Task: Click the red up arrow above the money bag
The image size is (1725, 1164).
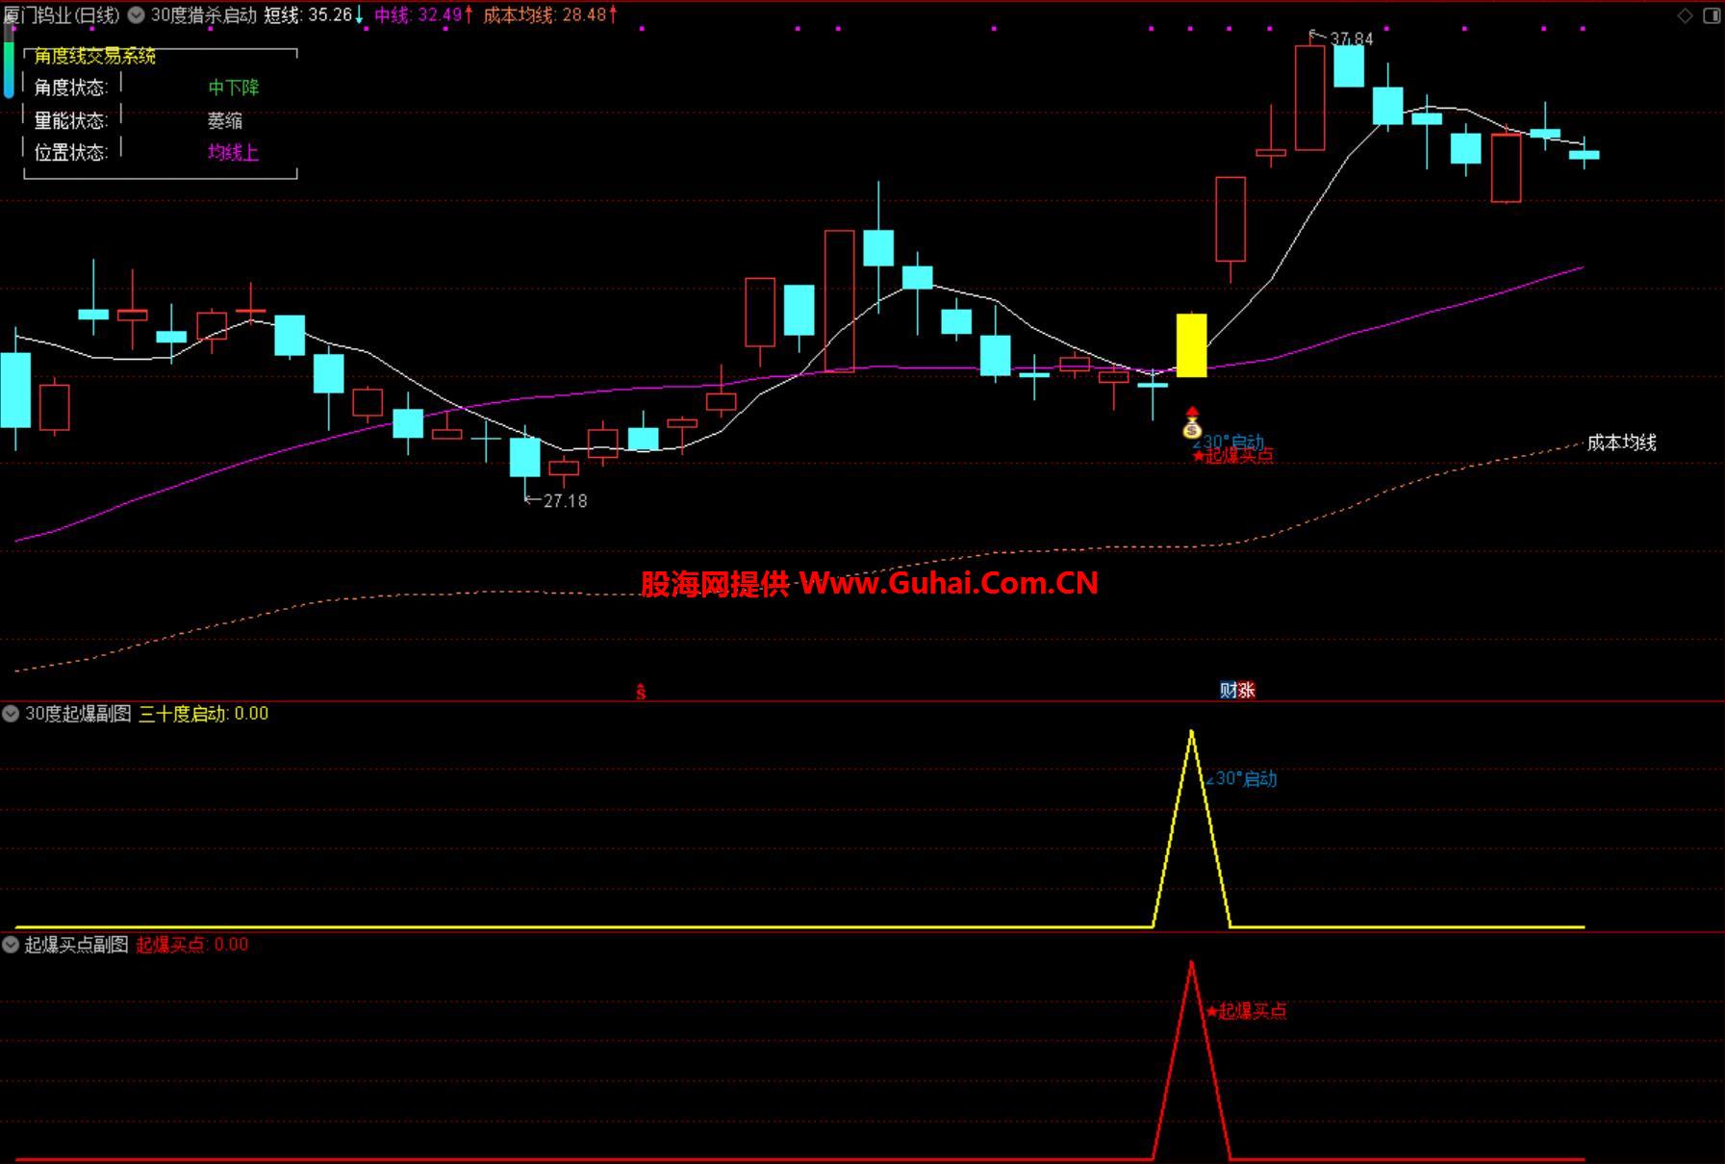Action: [1192, 413]
